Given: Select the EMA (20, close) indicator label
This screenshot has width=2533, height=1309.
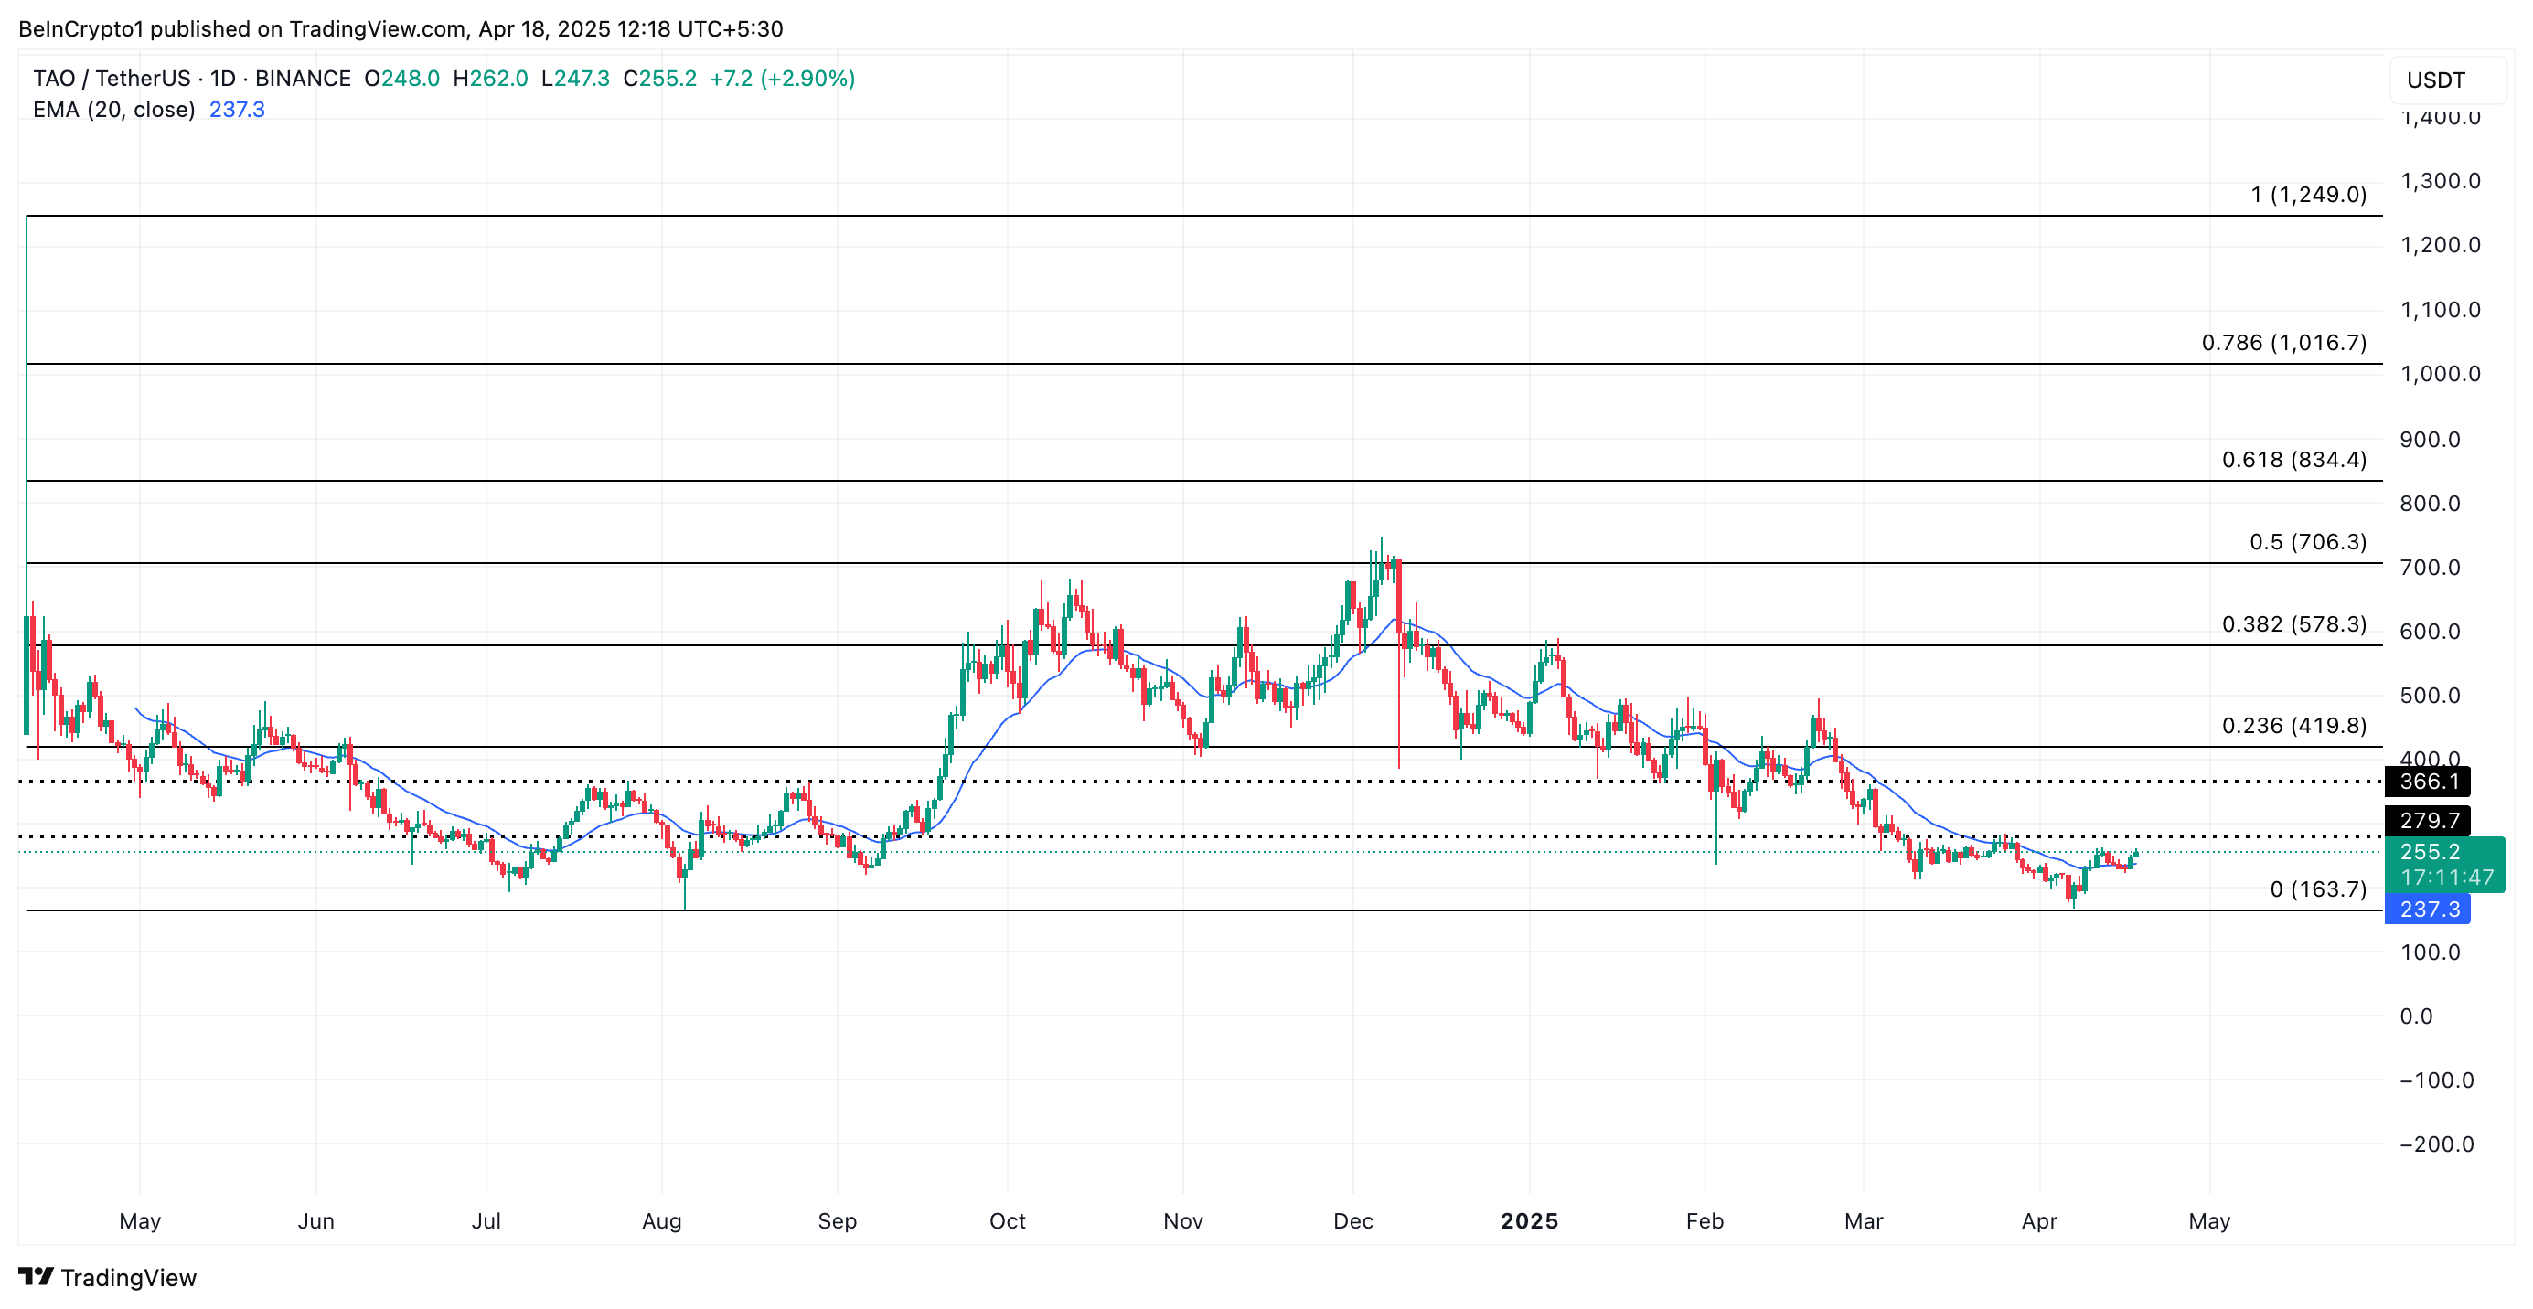Looking at the screenshot, I should (x=114, y=109).
